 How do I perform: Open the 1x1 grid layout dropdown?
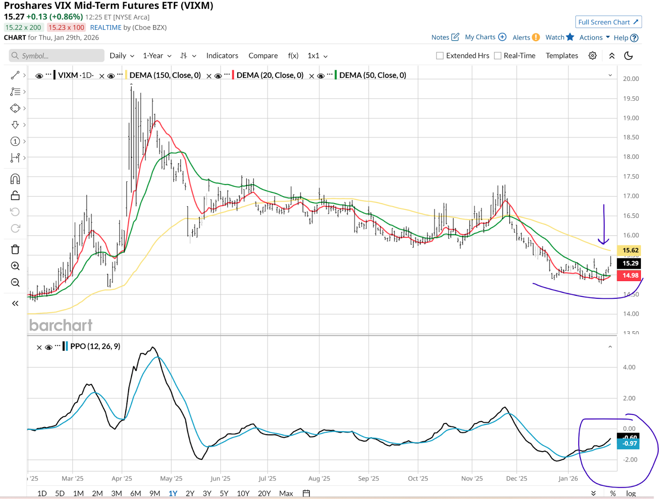point(318,56)
